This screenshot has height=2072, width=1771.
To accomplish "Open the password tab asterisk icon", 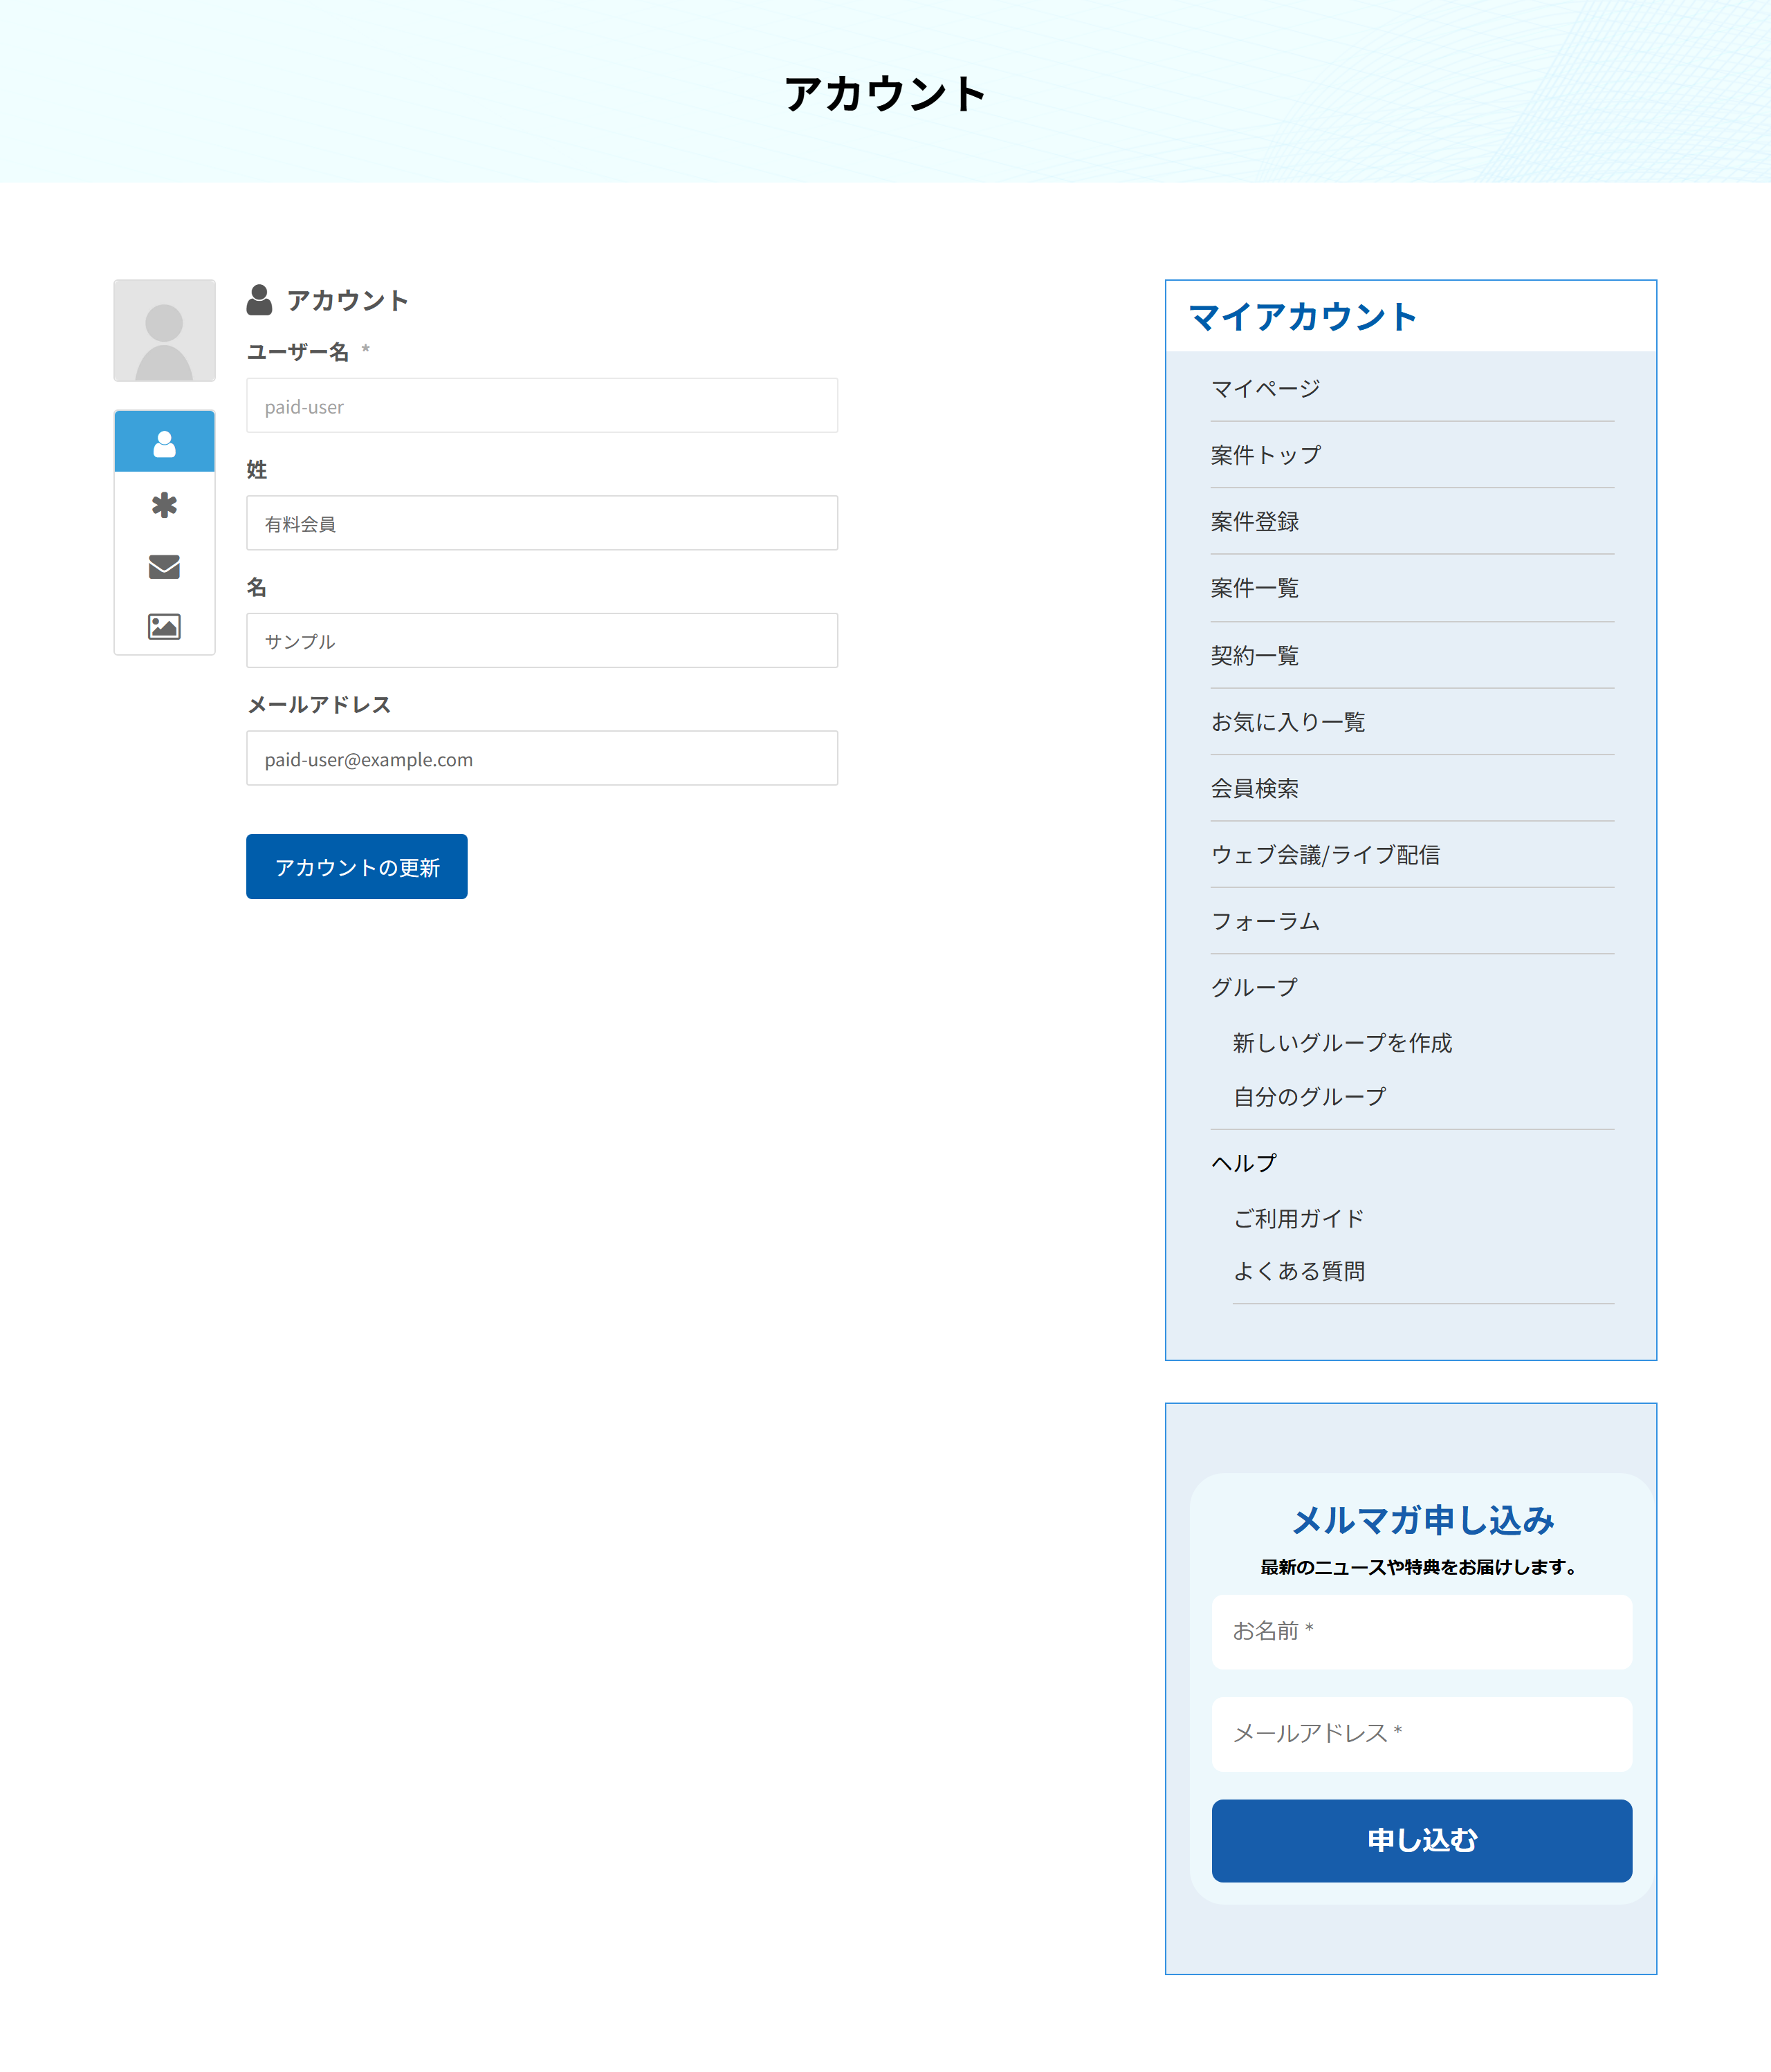I will pos(164,505).
